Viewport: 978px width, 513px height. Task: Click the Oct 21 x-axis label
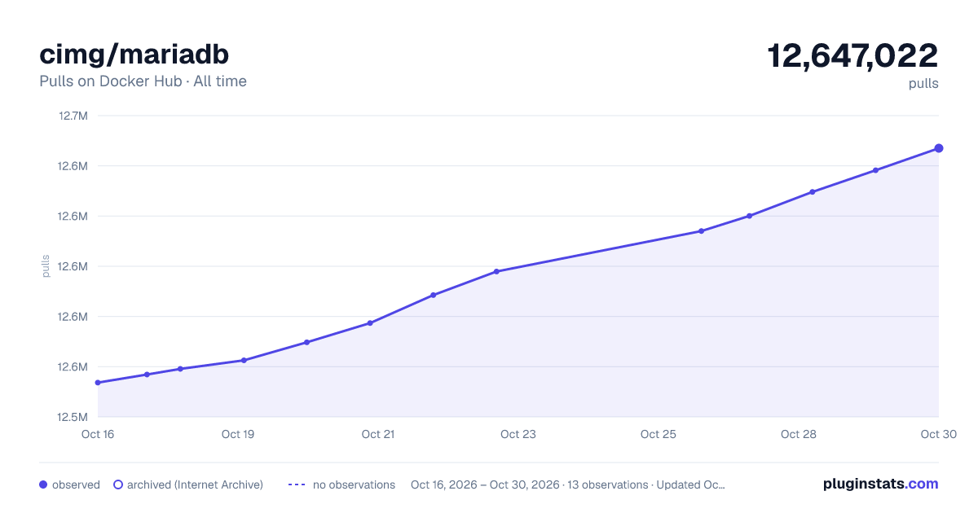point(378,434)
